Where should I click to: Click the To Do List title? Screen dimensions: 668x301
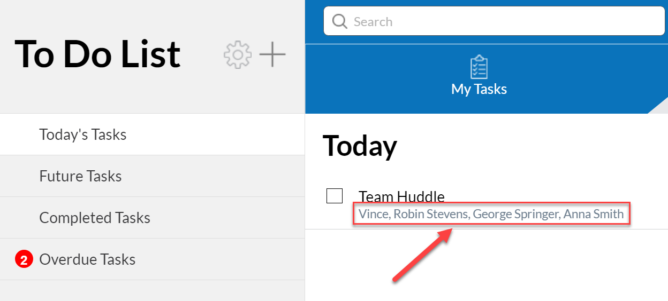point(98,54)
